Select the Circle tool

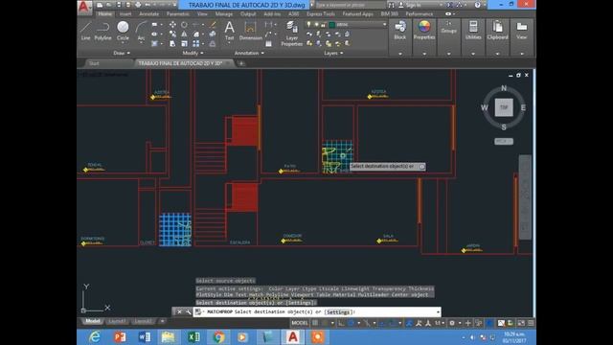point(123,31)
